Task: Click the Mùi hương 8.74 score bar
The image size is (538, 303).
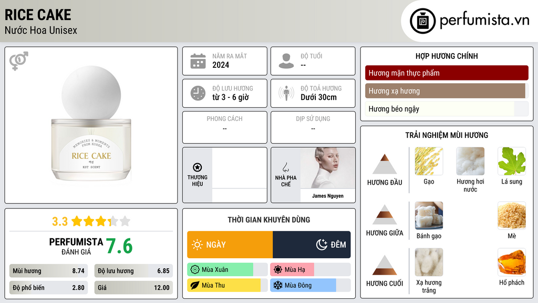Action: [x=48, y=271]
